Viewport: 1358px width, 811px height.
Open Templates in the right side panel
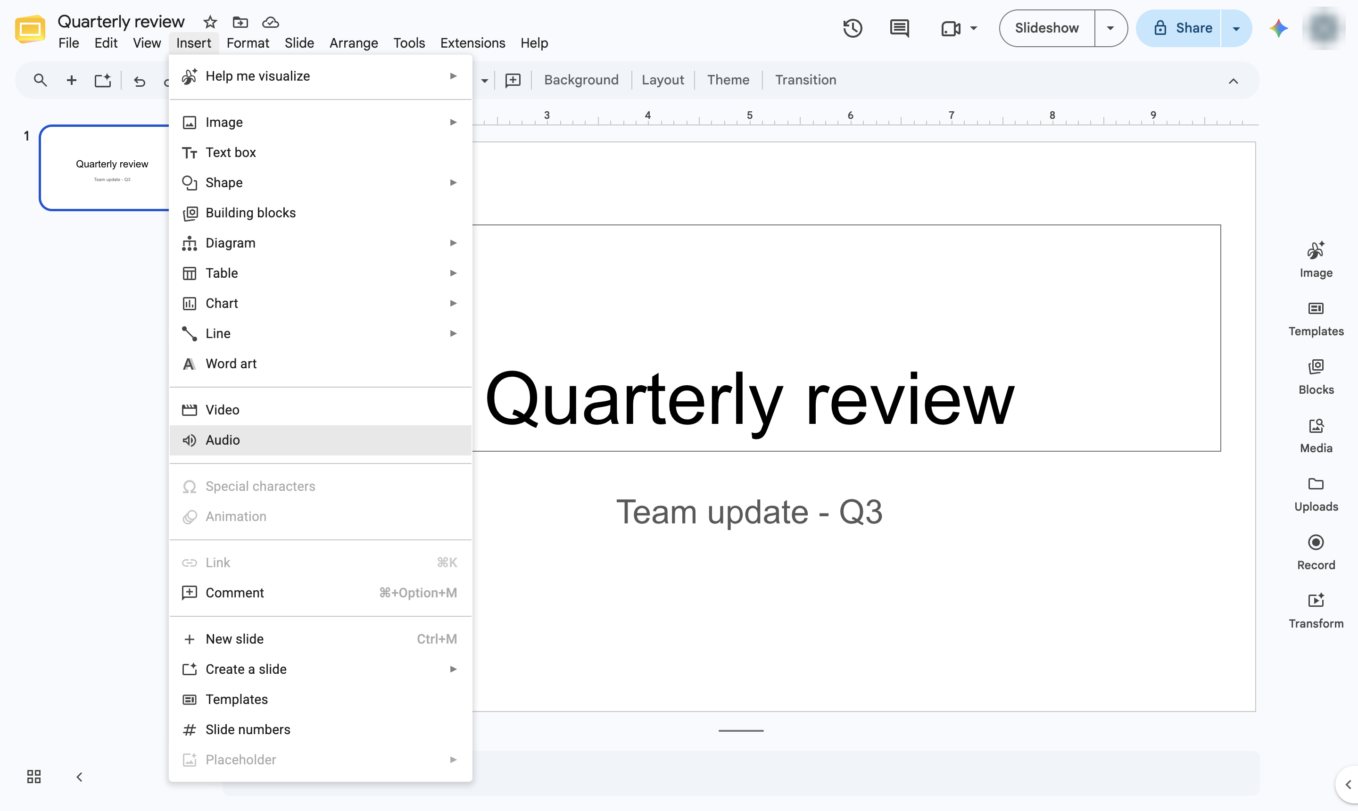1316,319
